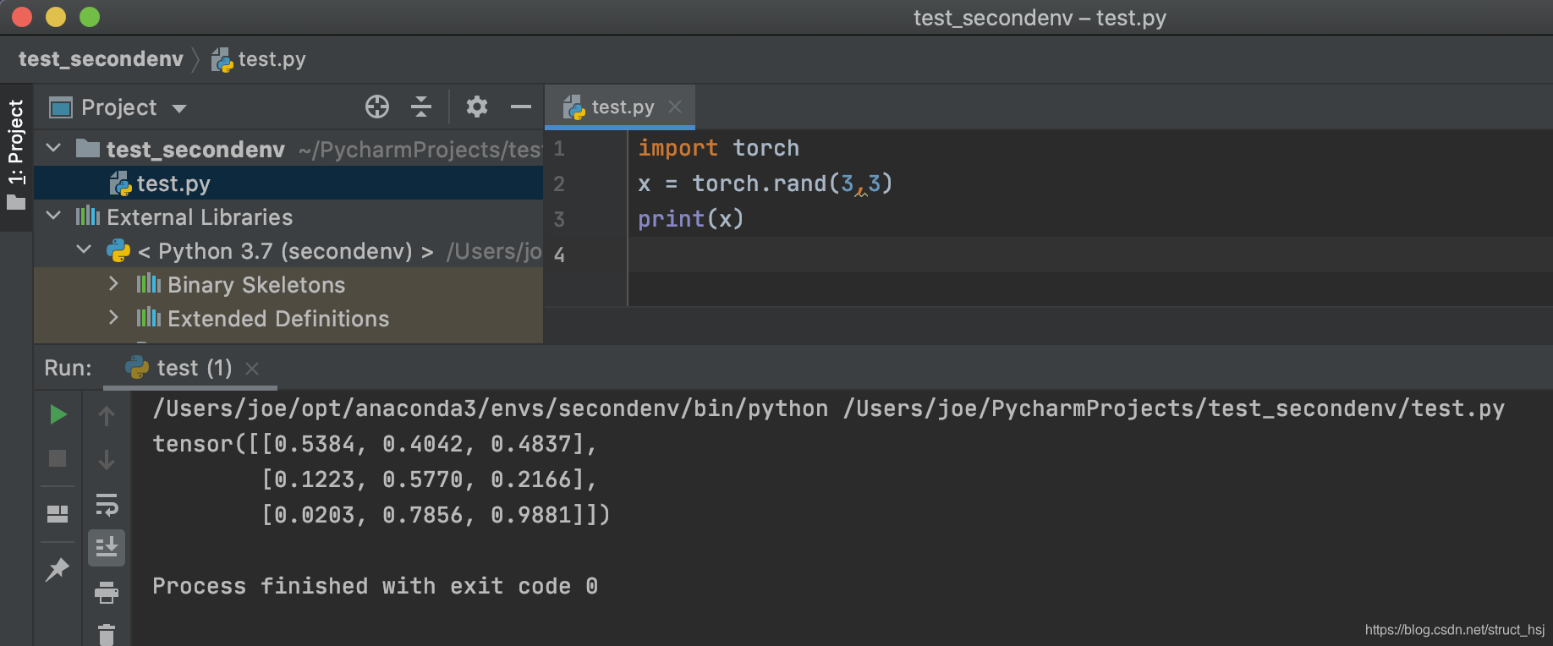This screenshot has height=646, width=1553.
Task: Collapse test_secondenv project folder
Action: click(x=53, y=149)
